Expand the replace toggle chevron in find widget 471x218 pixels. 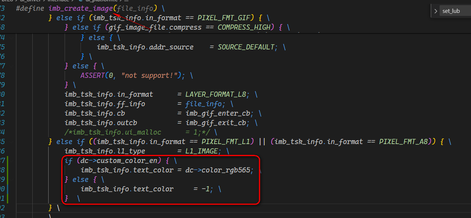[x=436, y=11]
